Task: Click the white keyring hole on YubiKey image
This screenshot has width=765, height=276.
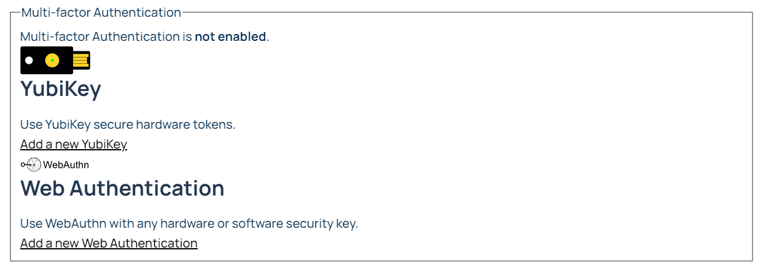Action: [29, 61]
